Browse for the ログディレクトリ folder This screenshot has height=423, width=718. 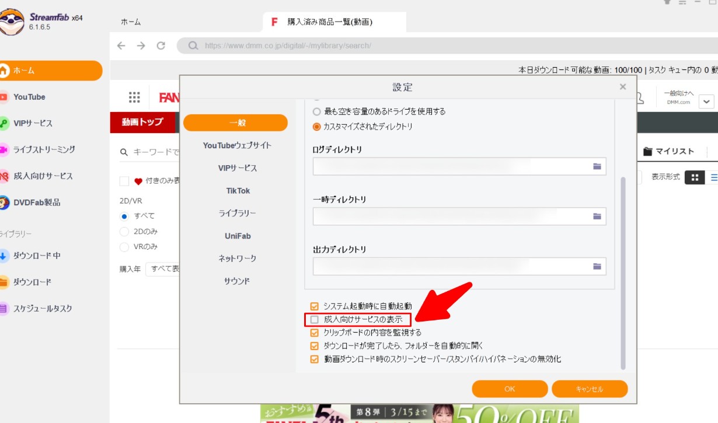click(x=597, y=166)
